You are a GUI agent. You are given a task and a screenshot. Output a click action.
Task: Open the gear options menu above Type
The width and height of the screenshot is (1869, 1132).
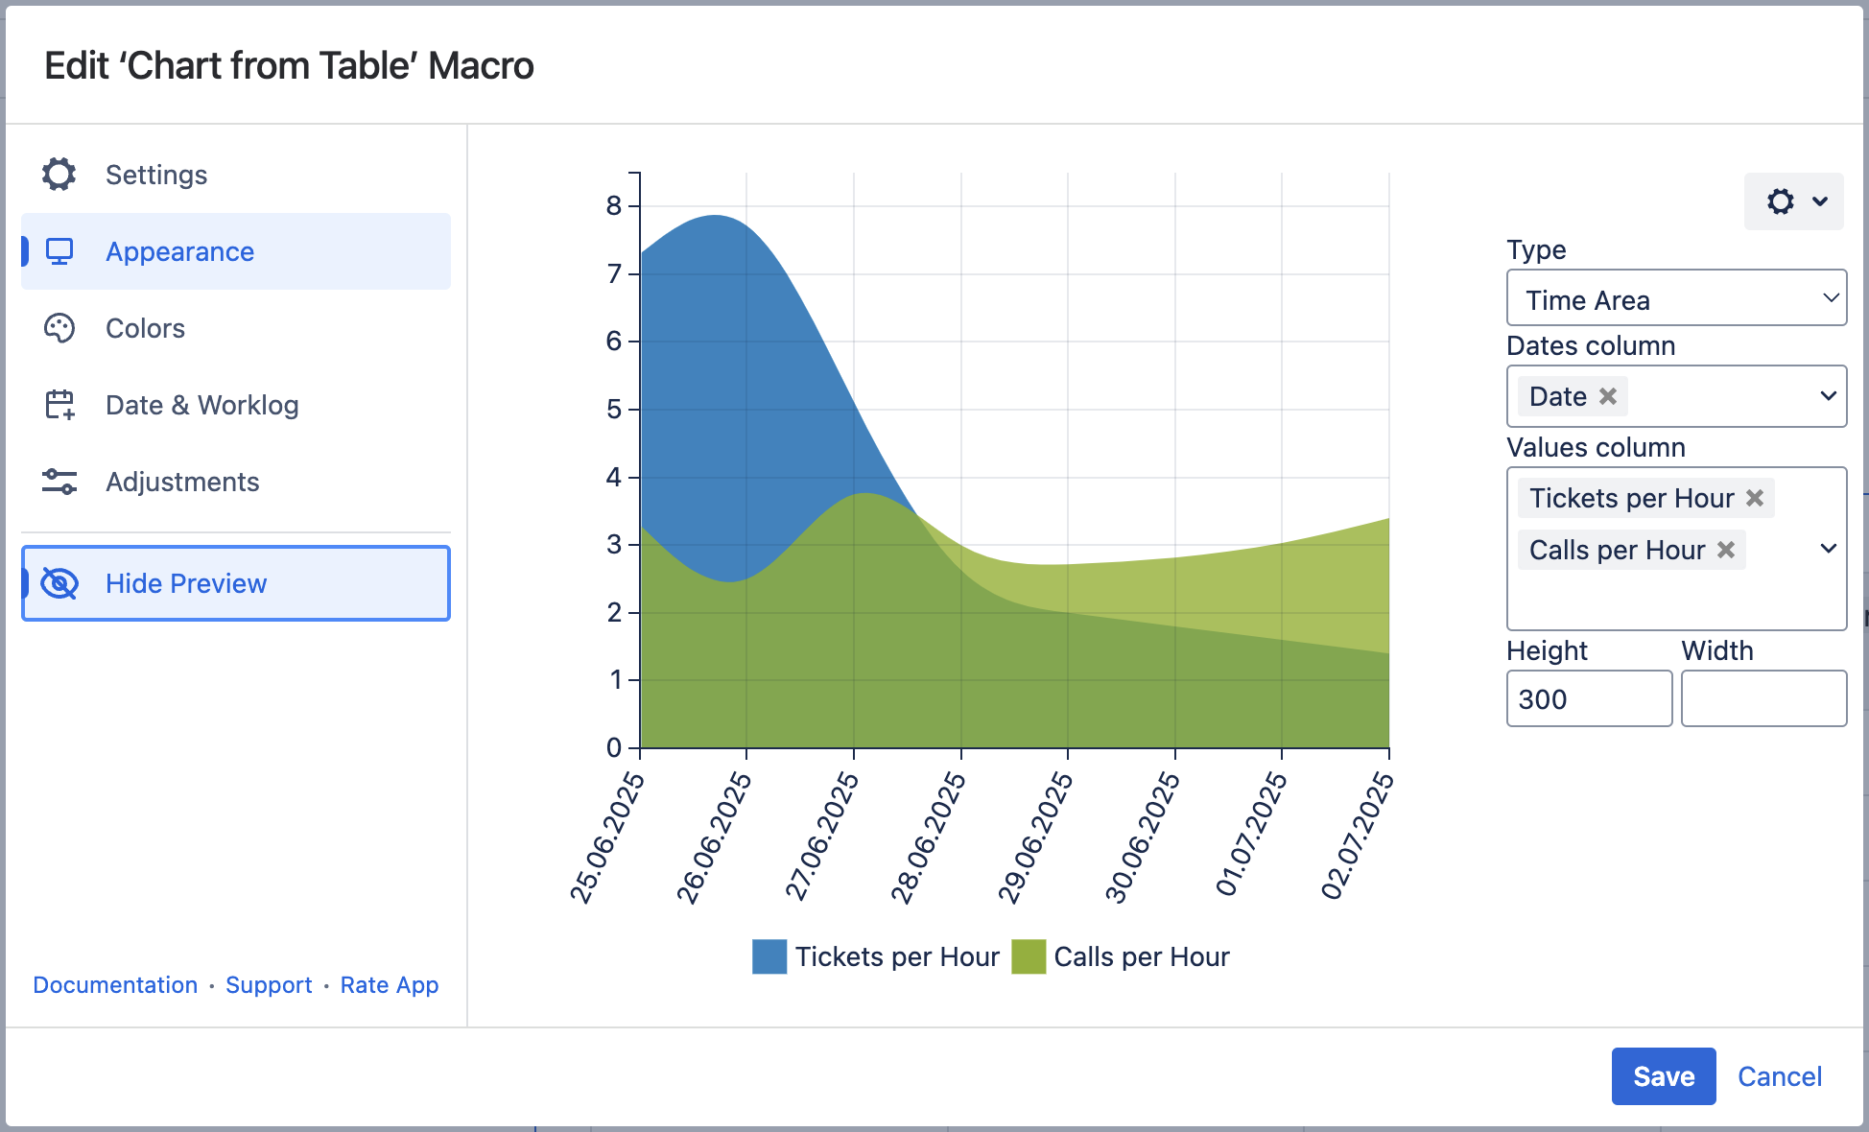tap(1793, 201)
